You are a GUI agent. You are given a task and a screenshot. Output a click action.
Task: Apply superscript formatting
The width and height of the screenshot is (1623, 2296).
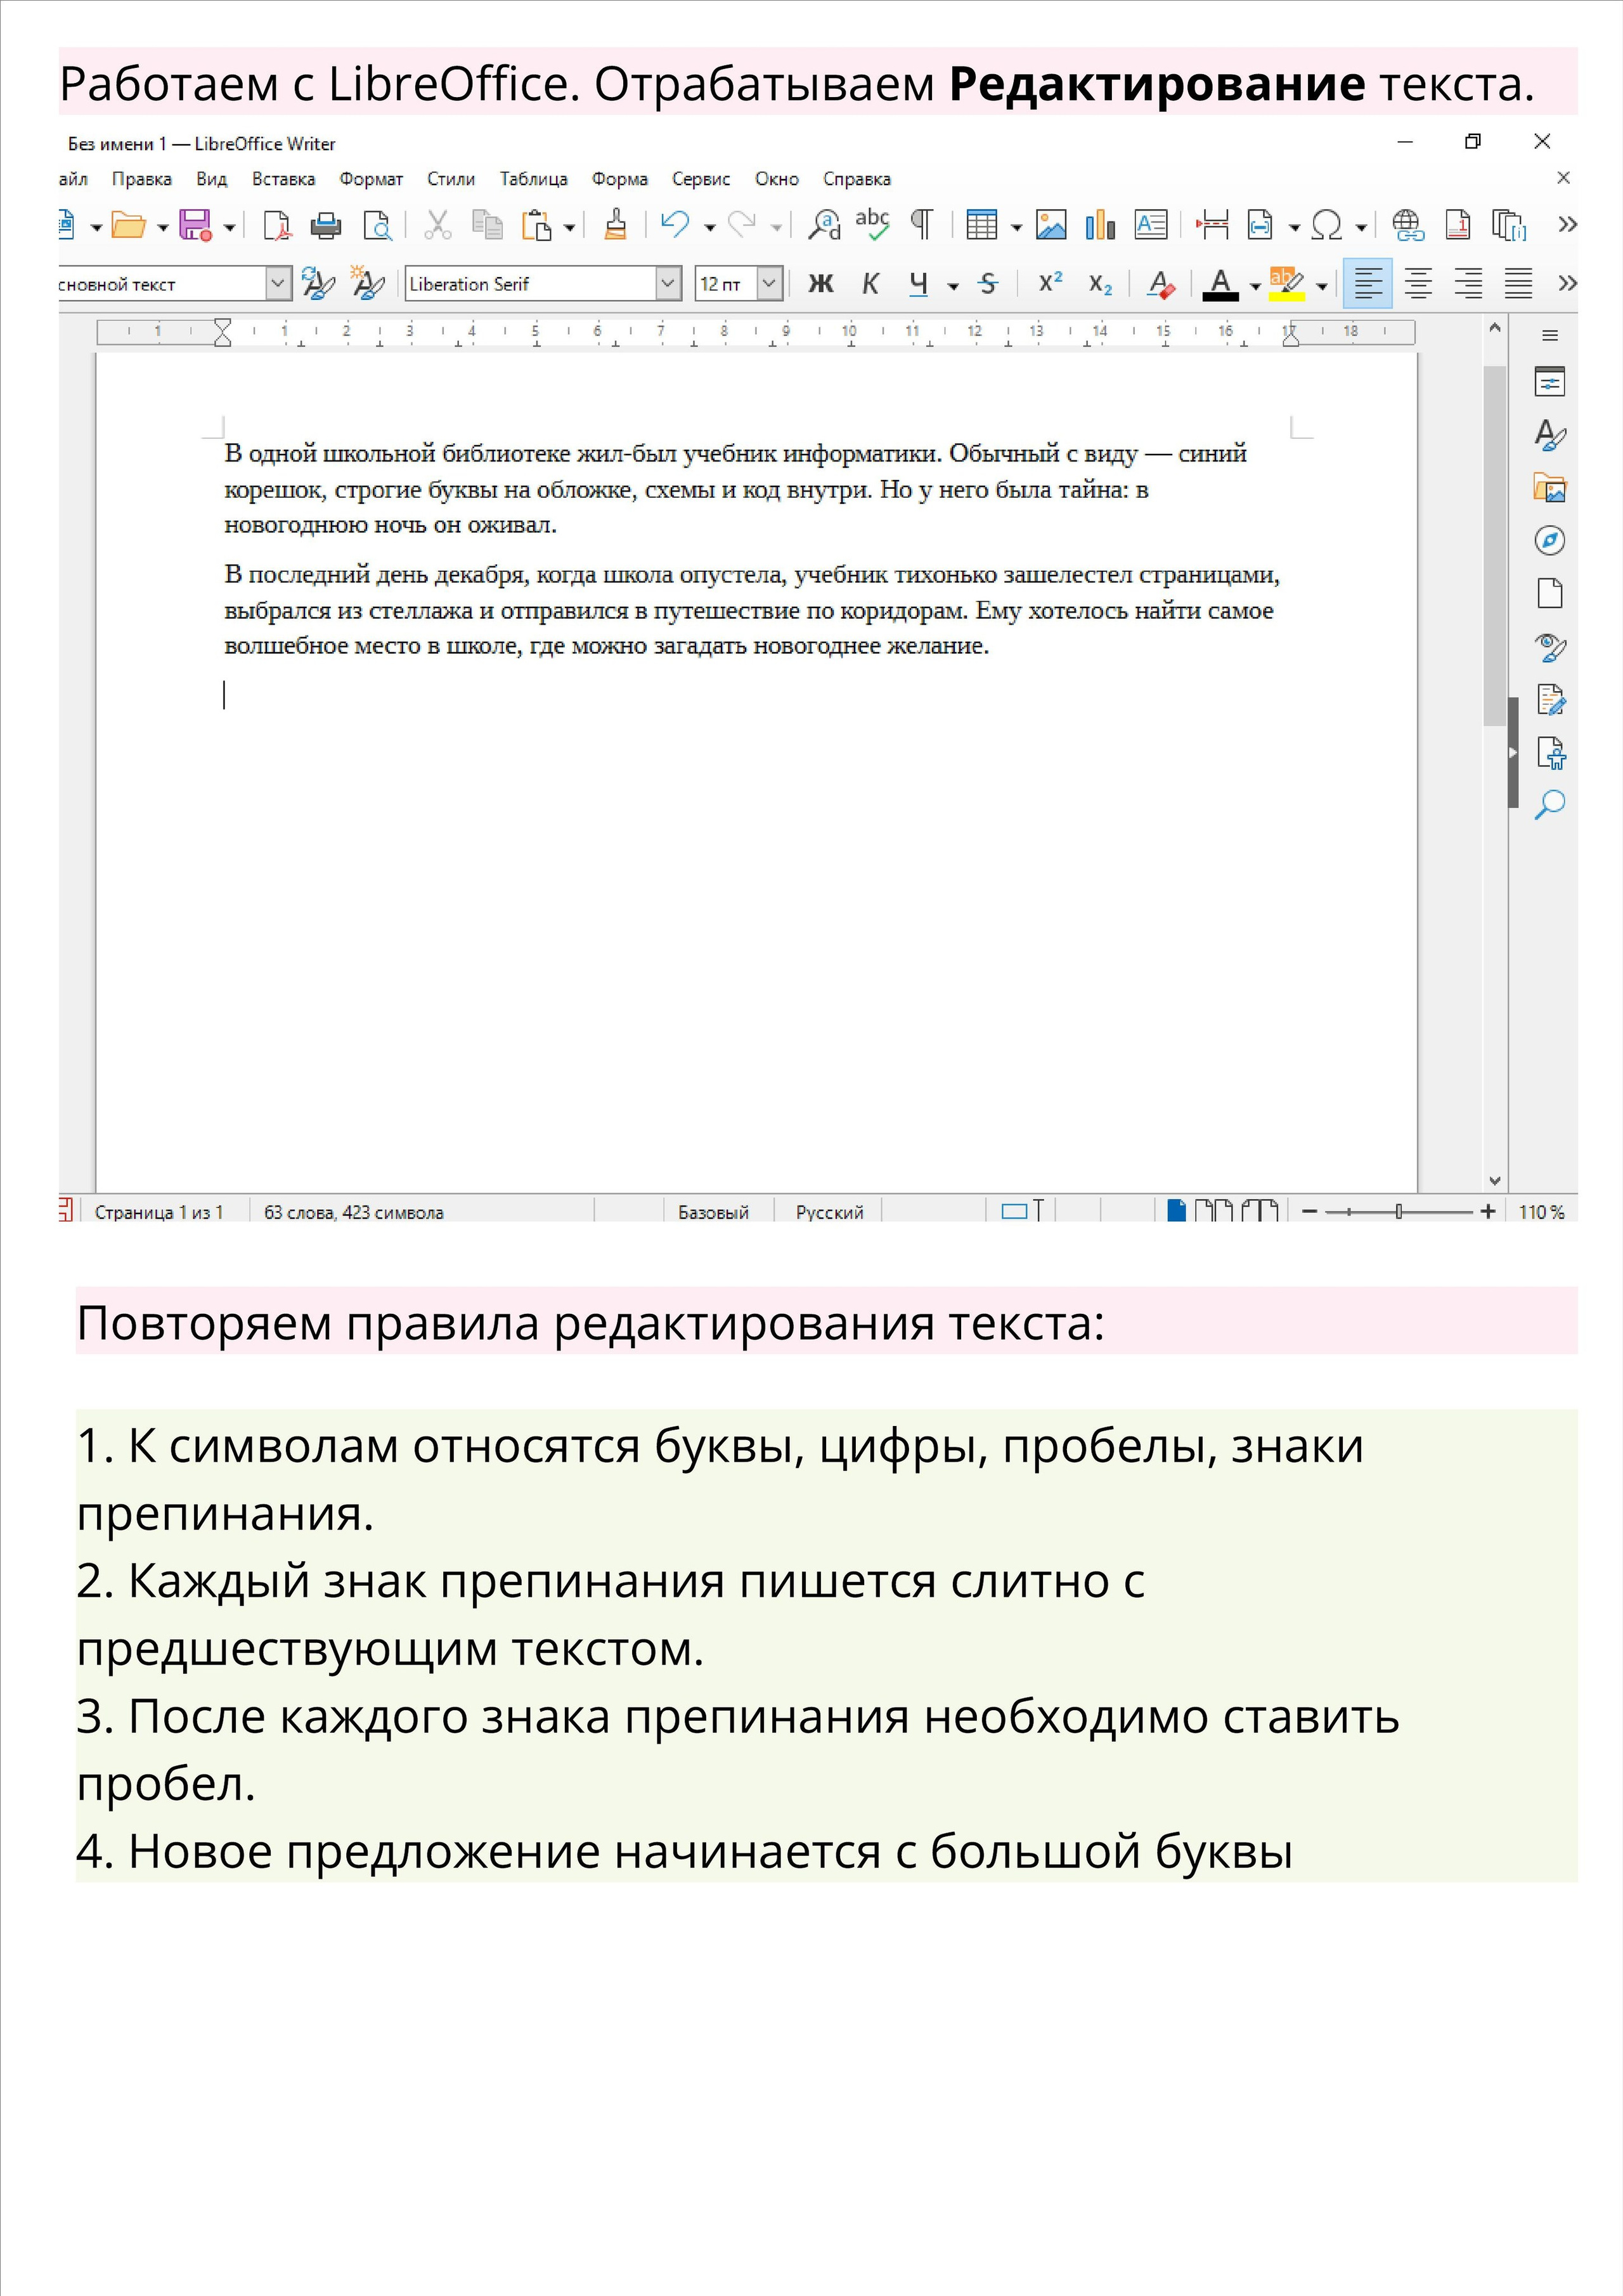coord(1051,284)
